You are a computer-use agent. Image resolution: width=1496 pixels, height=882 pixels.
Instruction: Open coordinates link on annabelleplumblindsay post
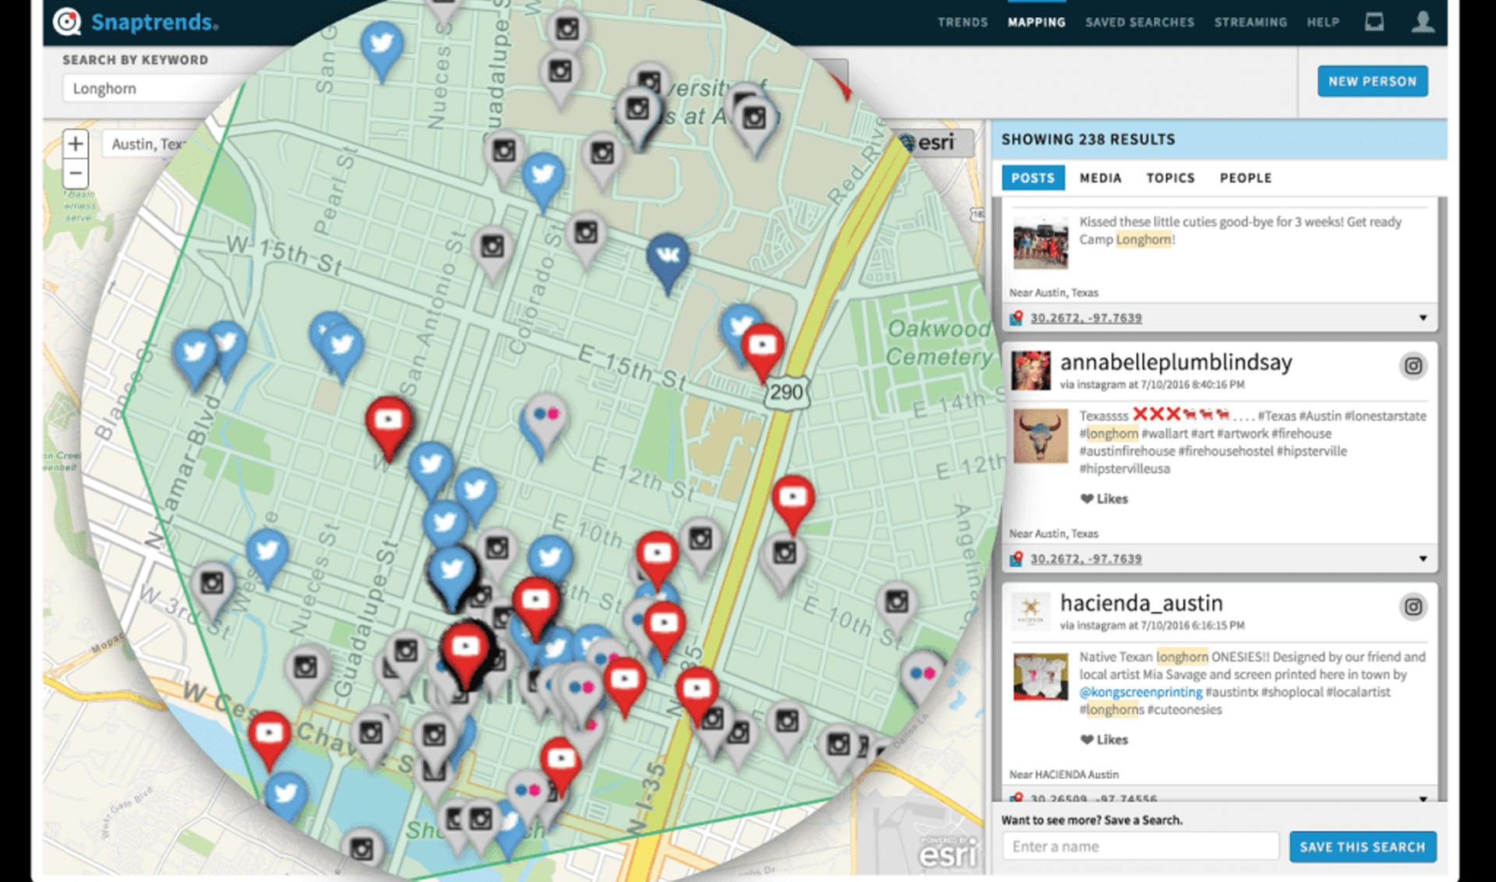[1085, 559]
